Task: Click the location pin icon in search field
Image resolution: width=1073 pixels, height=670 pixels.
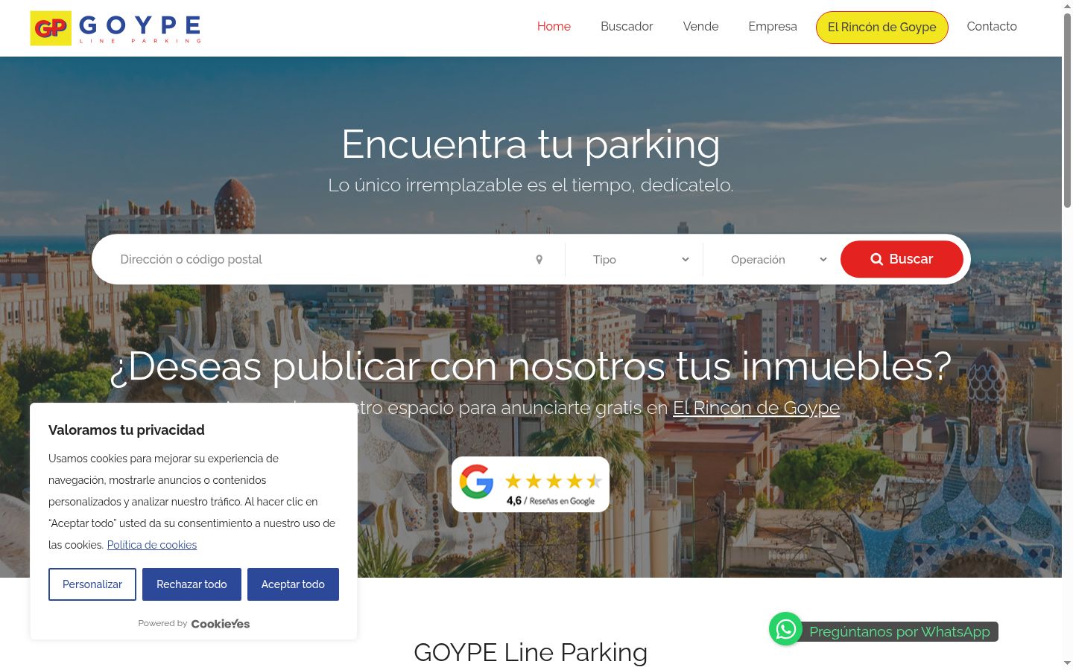Action: click(x=539, y=260)
